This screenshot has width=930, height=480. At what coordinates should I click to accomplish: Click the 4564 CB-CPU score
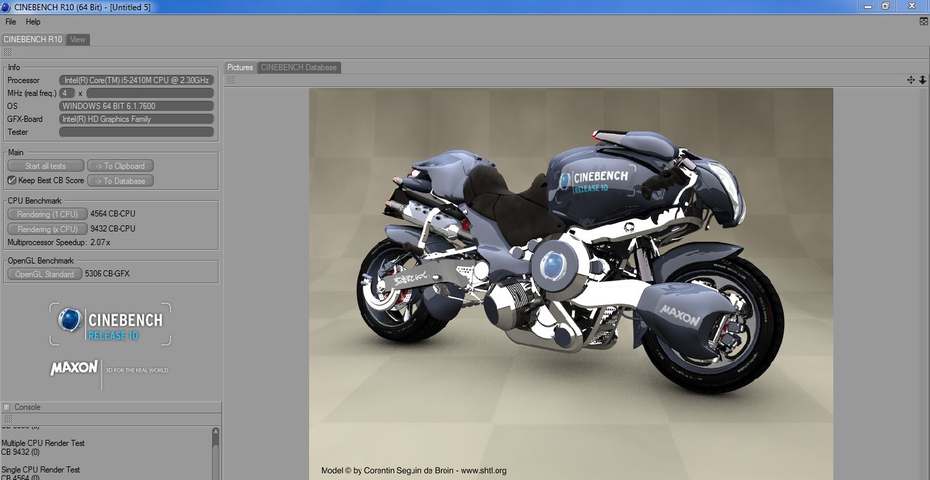tap(113, 214)
